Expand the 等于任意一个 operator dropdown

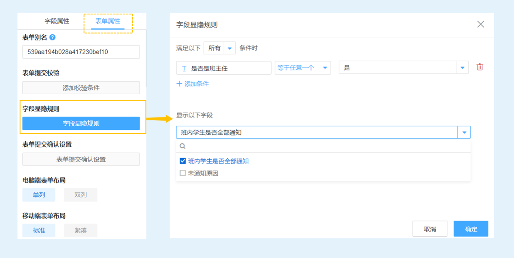coord(325,68)
